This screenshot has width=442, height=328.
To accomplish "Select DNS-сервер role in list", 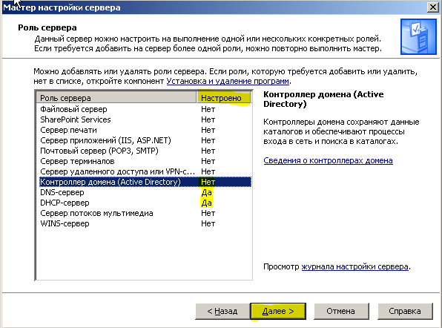I will tap(145, 192).
